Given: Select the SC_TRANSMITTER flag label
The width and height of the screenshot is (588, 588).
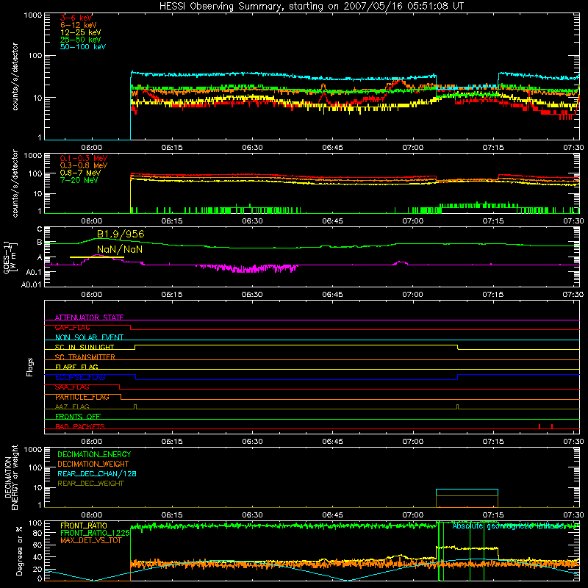Looking at the screenshot, I should coord(85,357).
